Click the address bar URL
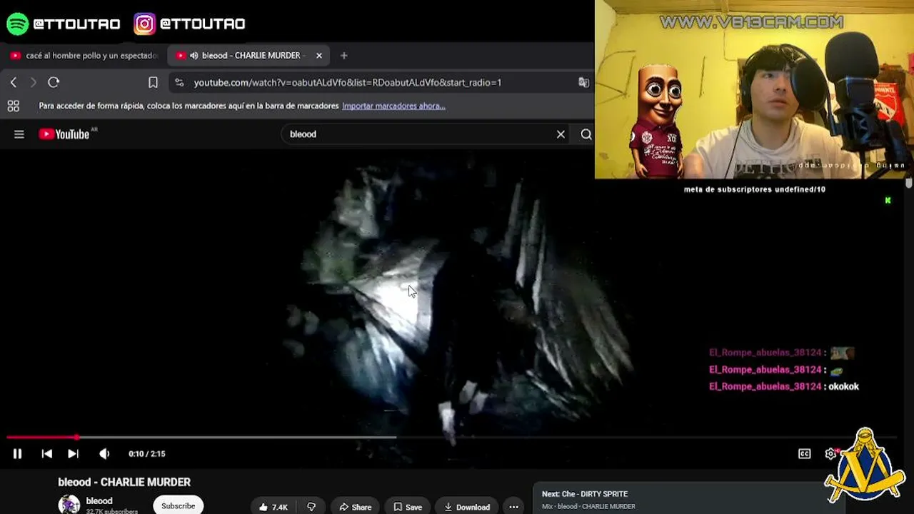The image size is (914, 514). click(x=348, y=82)
